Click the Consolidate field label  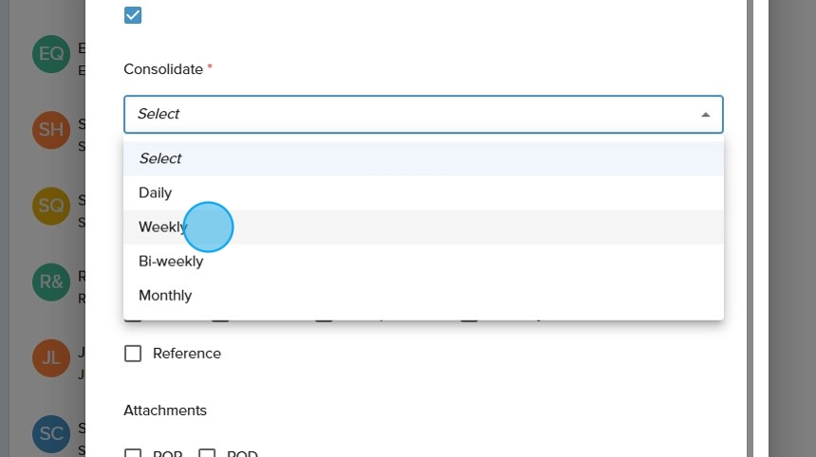(163, 69)
